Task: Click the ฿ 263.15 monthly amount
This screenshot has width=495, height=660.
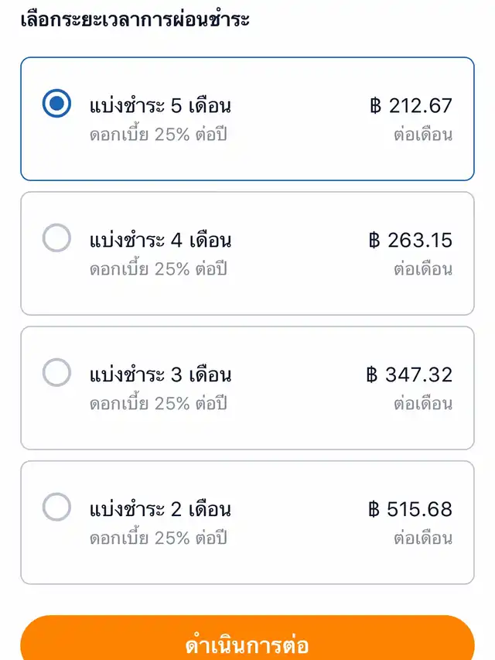Action: (411, 241)
